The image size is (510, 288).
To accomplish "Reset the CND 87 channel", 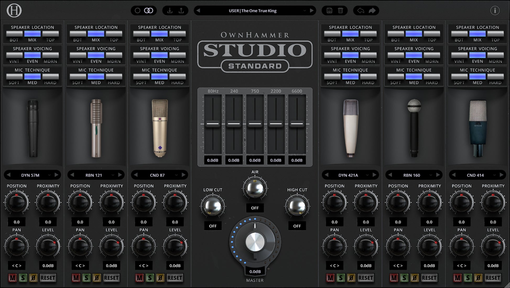I will click(x=175, y=278).
